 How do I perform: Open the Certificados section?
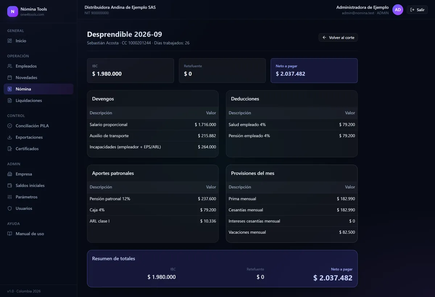pos(38,149)
